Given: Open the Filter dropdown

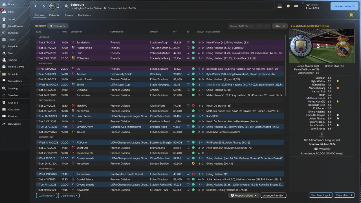Looking at the screenshot, I should [x=279, y=26].
